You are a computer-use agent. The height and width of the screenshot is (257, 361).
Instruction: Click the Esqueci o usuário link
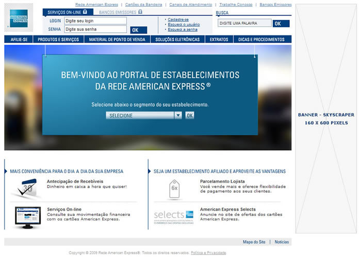pos(184,25)
